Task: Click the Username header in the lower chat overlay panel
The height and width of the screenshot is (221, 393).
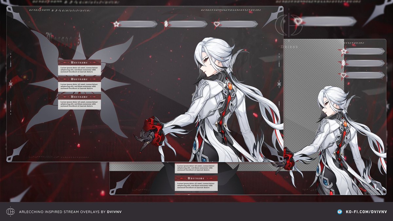Action: click(196, 178)
